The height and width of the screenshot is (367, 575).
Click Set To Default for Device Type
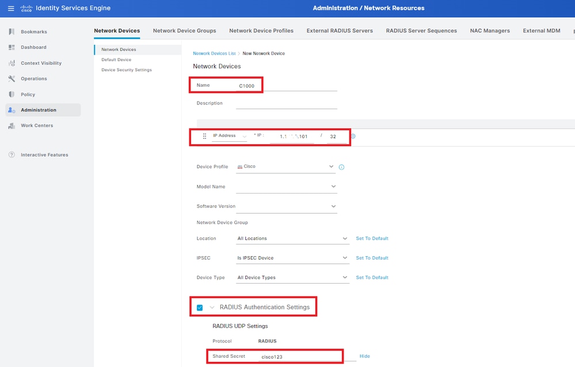(372, 278)
